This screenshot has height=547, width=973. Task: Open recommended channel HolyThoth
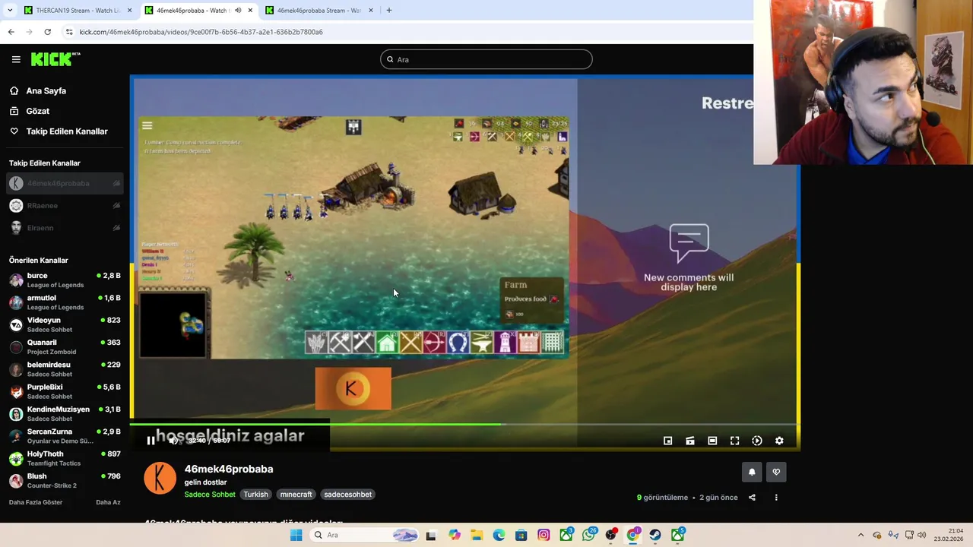[x=65, y=458]
